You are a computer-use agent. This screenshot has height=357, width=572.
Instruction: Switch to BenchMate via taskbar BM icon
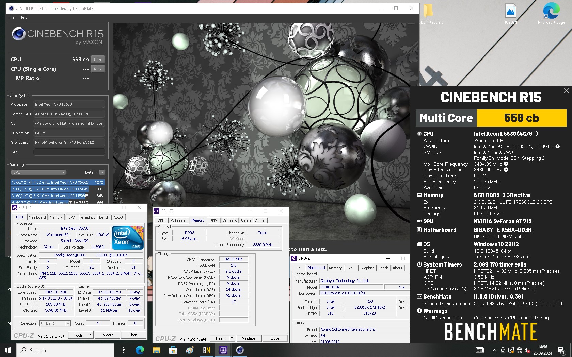tap(206, 350)
